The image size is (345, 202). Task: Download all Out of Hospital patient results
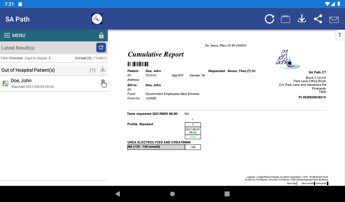click(x=103, y=70)
